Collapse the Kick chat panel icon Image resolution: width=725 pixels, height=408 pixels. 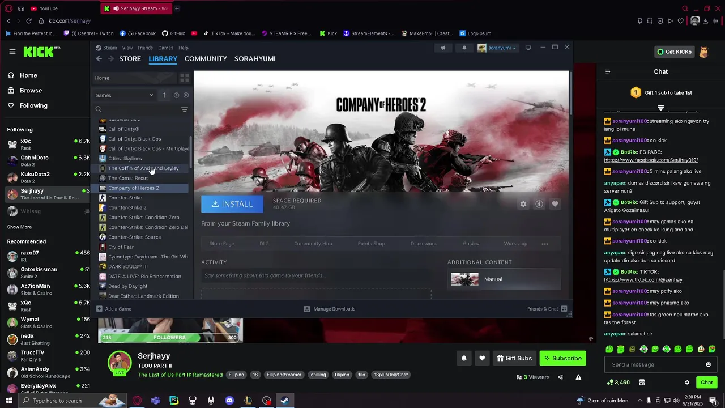[608, 71]
